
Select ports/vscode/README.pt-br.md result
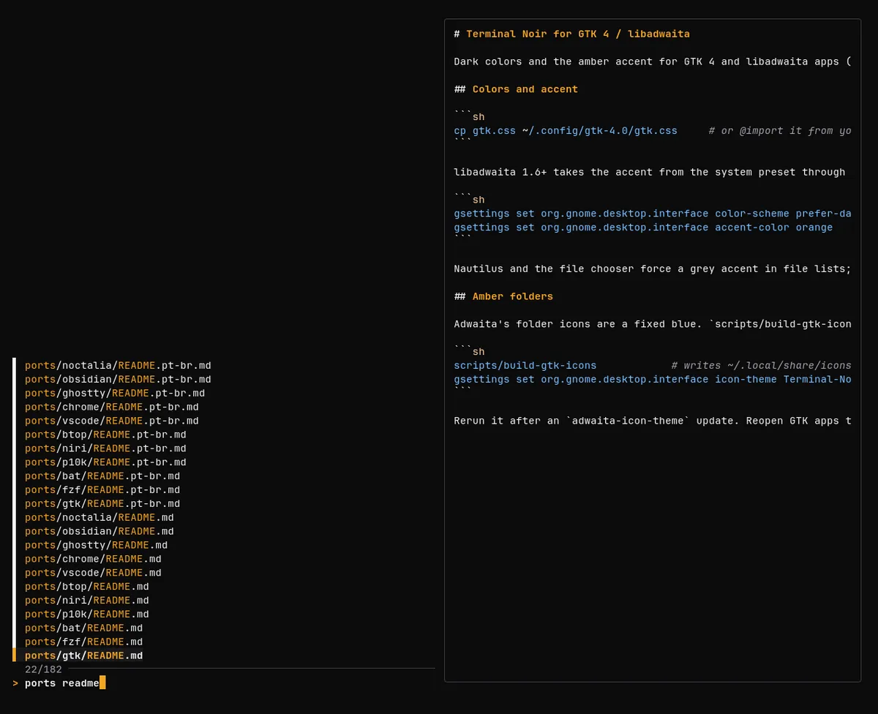click(x=112, y=421)
